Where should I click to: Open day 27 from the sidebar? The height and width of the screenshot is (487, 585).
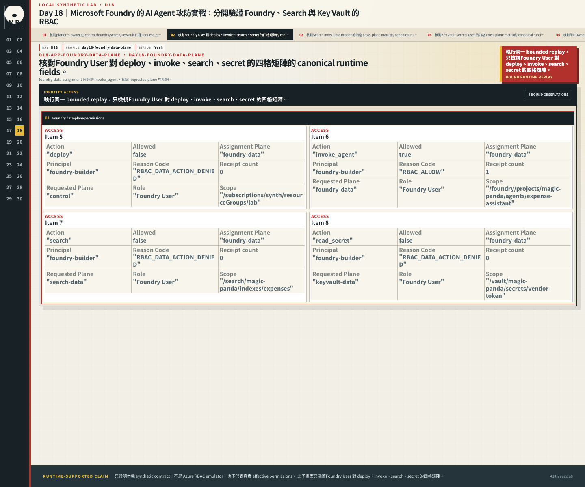[9, 187]
